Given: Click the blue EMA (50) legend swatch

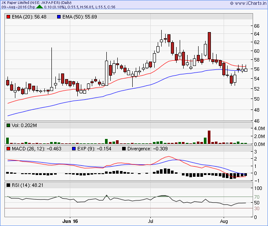Looking at the screenshot, I should (59, 17).
